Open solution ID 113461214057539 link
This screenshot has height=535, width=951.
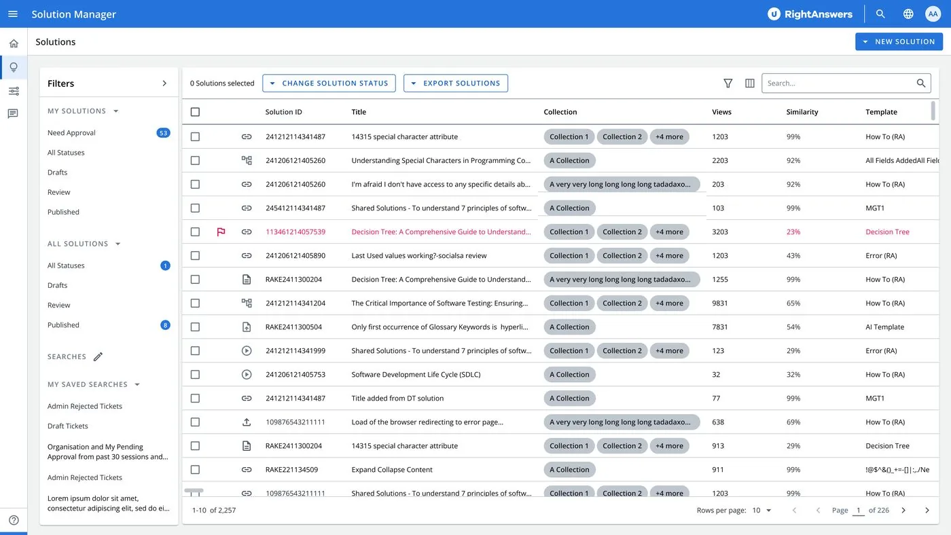point(295,232)
